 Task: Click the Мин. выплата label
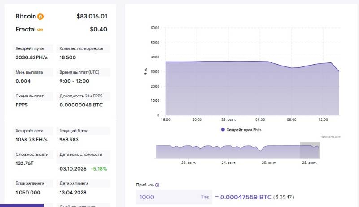29,72
